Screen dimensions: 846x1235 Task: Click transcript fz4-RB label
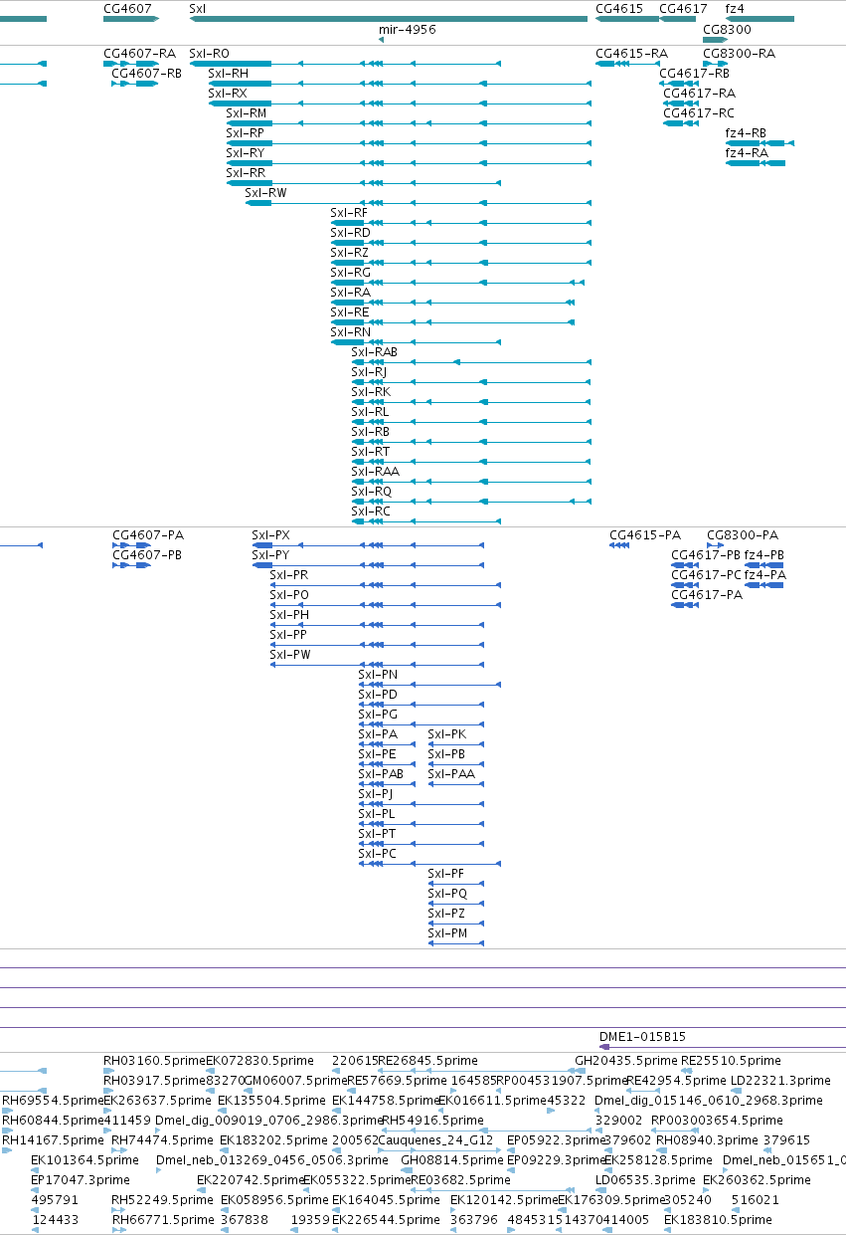click(746, 132)
